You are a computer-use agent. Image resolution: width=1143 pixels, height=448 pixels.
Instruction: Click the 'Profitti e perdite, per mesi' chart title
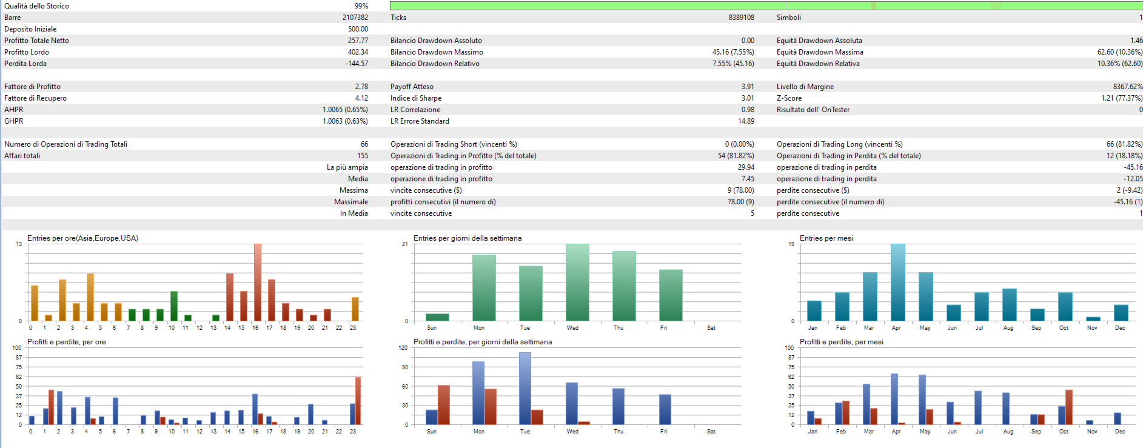(x=842, y=342)
